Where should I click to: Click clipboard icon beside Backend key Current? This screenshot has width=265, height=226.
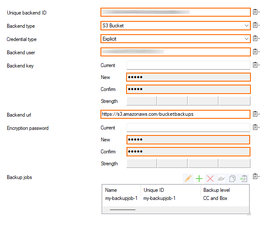tap(256, 65)
